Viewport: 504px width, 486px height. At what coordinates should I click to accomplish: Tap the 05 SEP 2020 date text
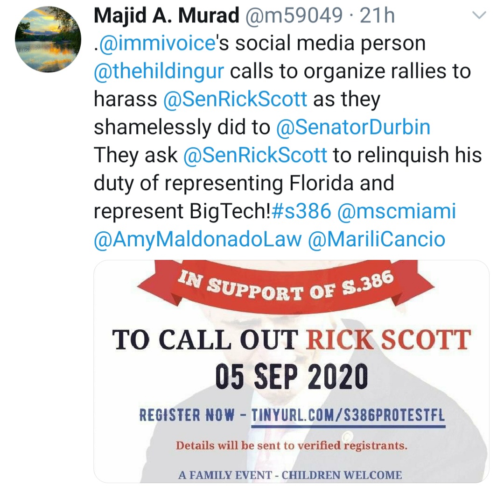(291, 377)
